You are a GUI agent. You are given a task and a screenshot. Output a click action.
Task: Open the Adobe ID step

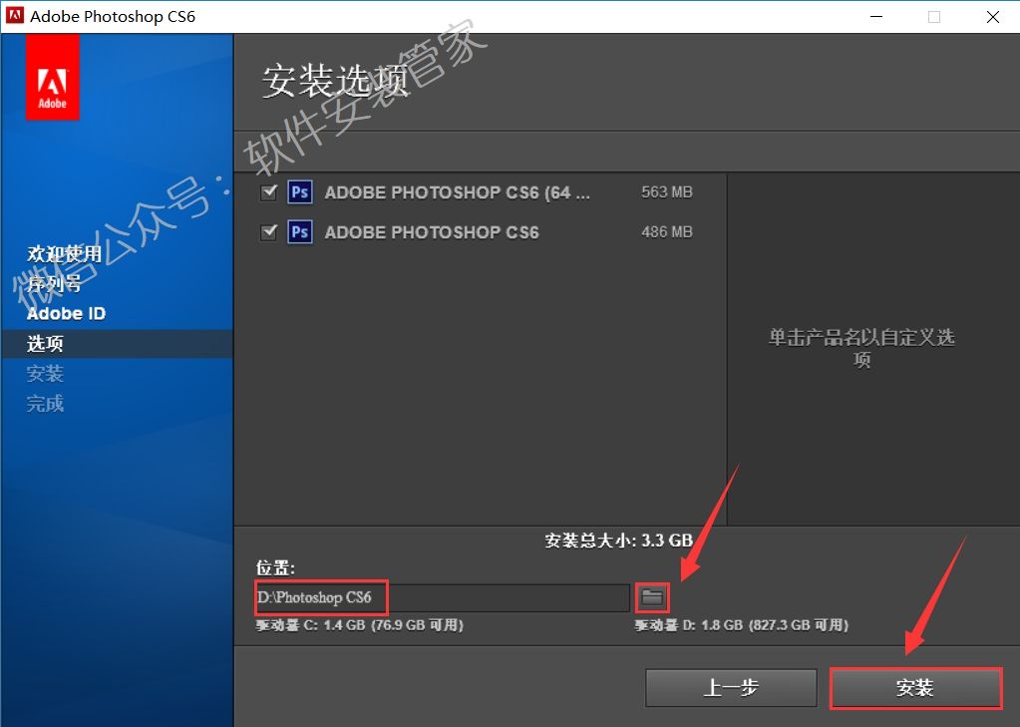66,312
